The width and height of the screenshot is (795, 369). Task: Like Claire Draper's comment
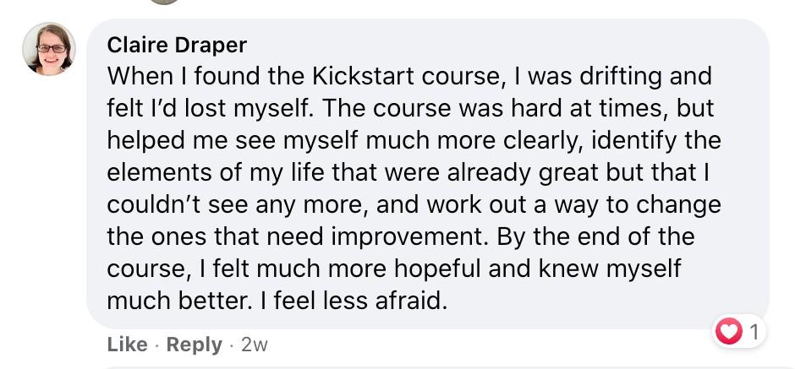(x=127, y=345)
